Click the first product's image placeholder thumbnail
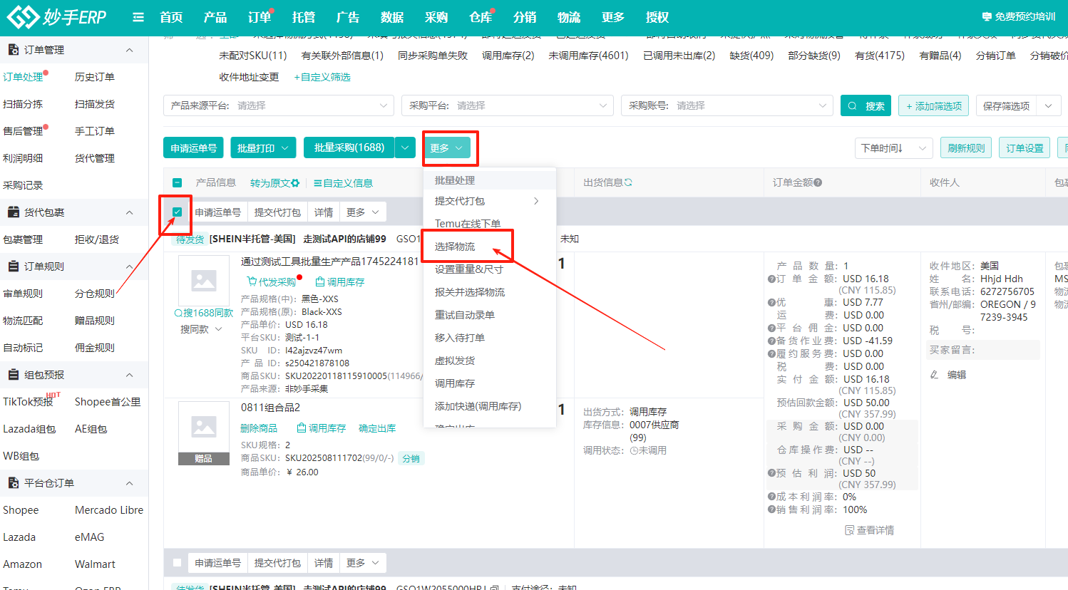1068x590 pixels. click(204, 281)
